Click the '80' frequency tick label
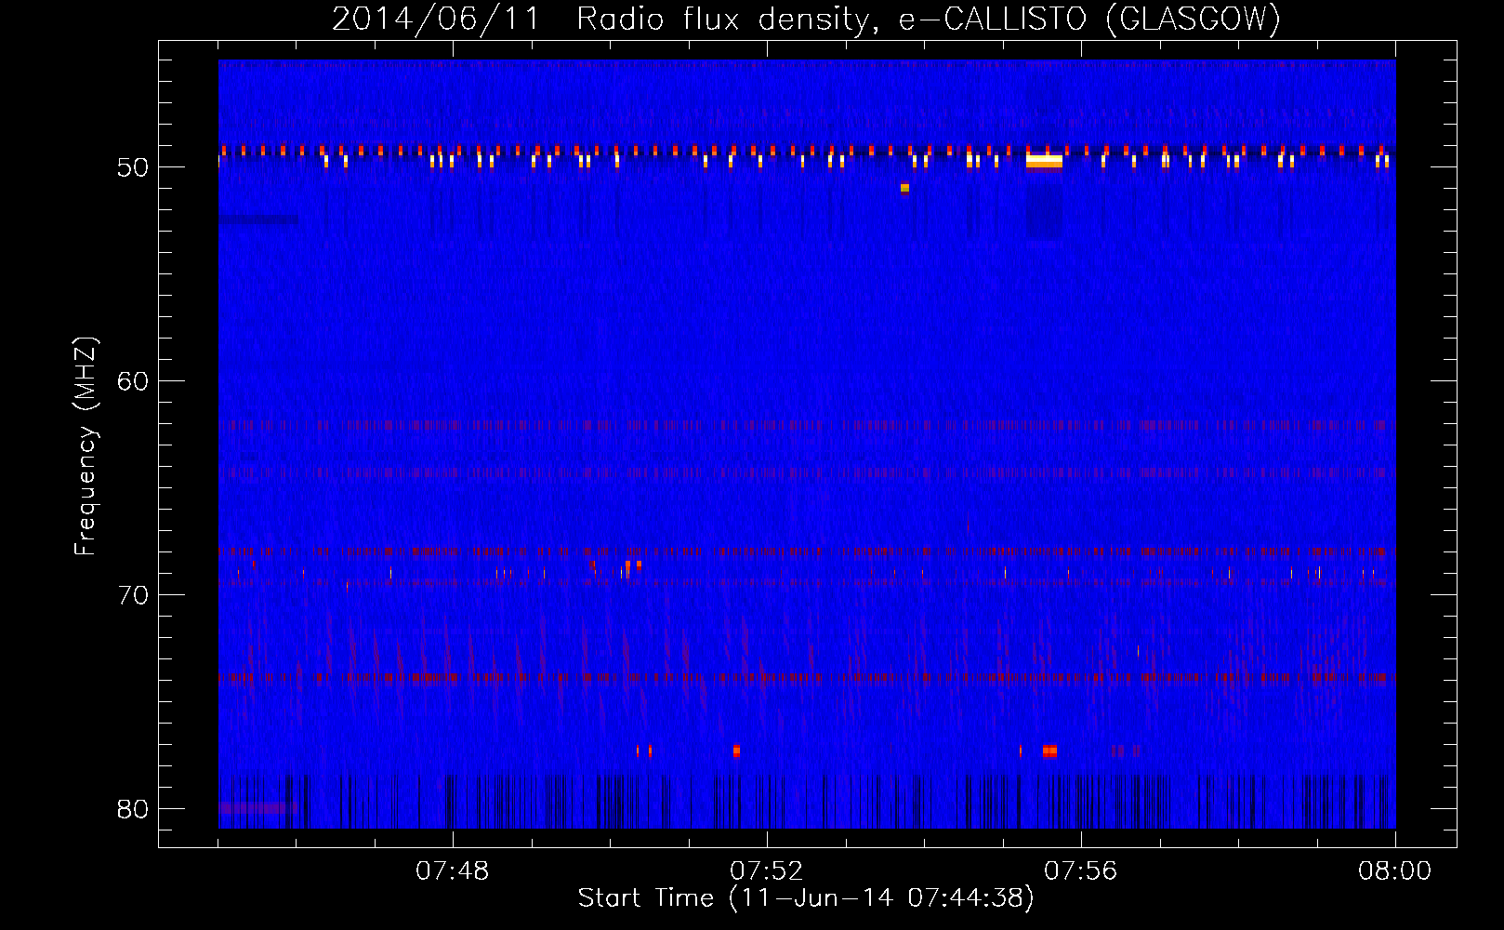 click(x=133, y=809)
